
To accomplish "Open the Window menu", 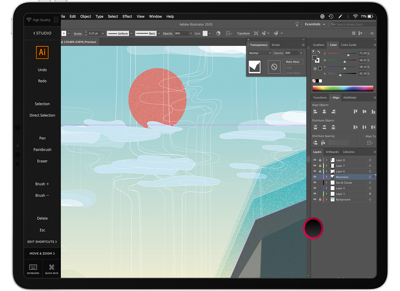I will 155,16.
